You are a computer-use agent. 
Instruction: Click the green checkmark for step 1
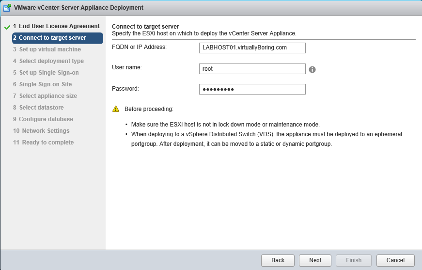7,27
